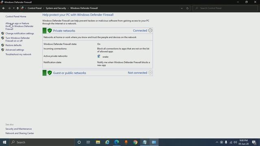Open Turn Windows Defender Firewall on or off
260x146 pixels.
coord(17,39)
